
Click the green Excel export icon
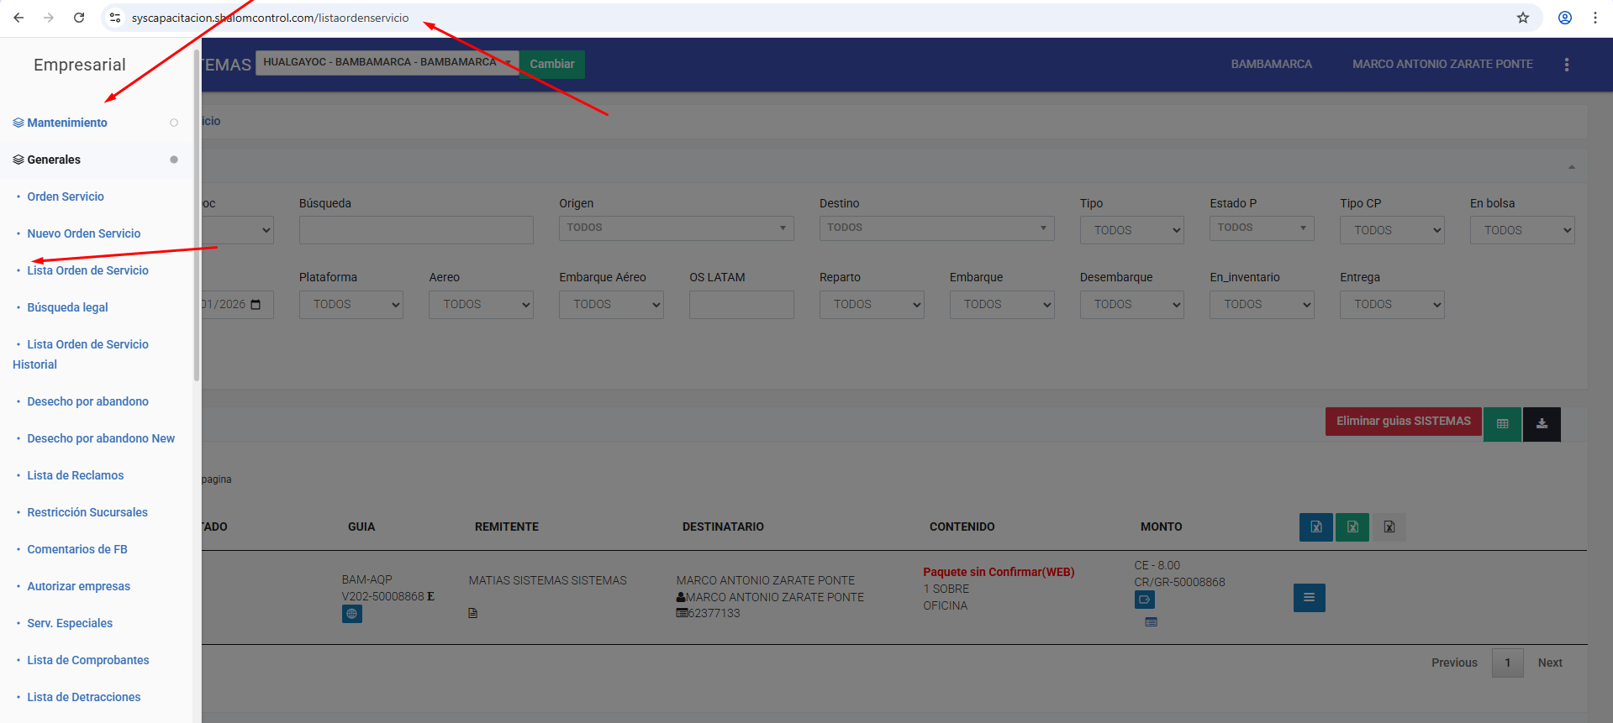[1352, 527]
